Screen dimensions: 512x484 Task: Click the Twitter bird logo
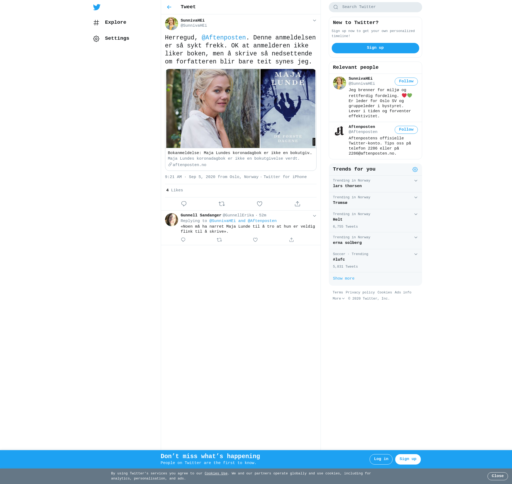[97, 7]
